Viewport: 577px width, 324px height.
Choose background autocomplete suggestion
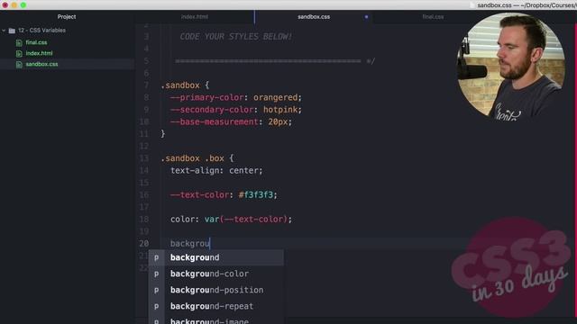click(215, 257)
